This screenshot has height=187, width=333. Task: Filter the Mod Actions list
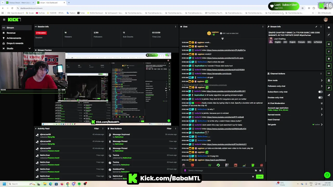169,129
